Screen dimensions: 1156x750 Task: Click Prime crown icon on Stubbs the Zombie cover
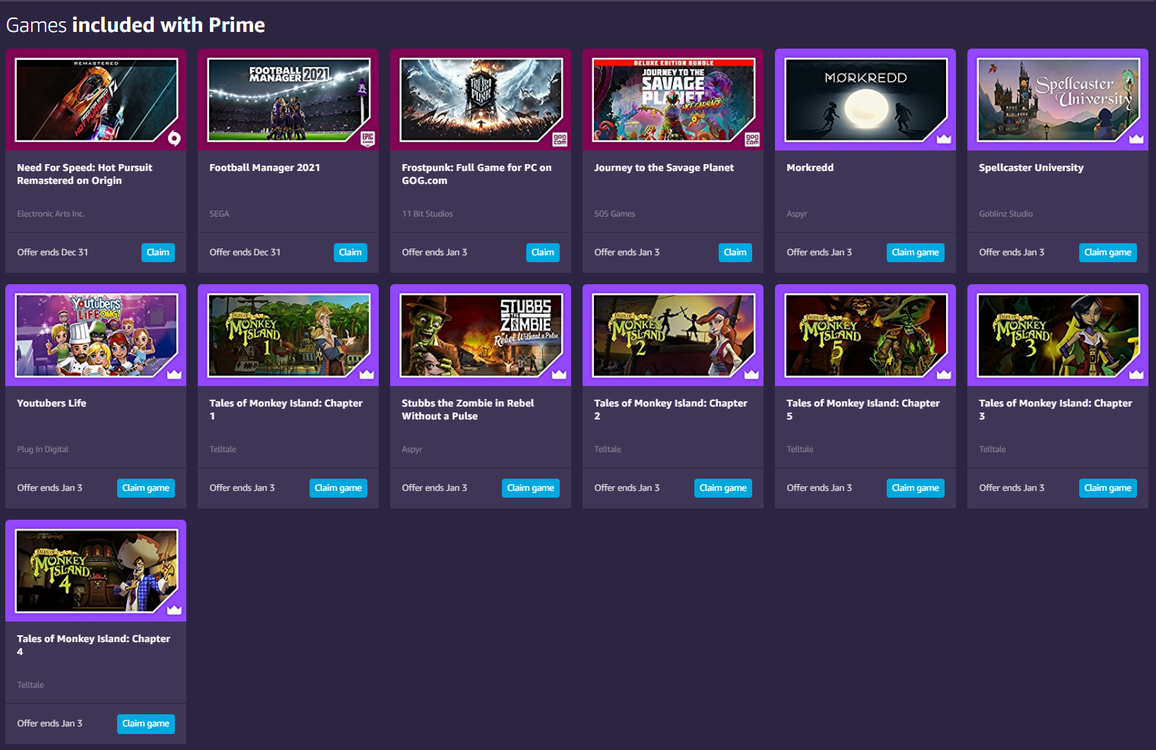pyautogui.click(x=559, y=374)
